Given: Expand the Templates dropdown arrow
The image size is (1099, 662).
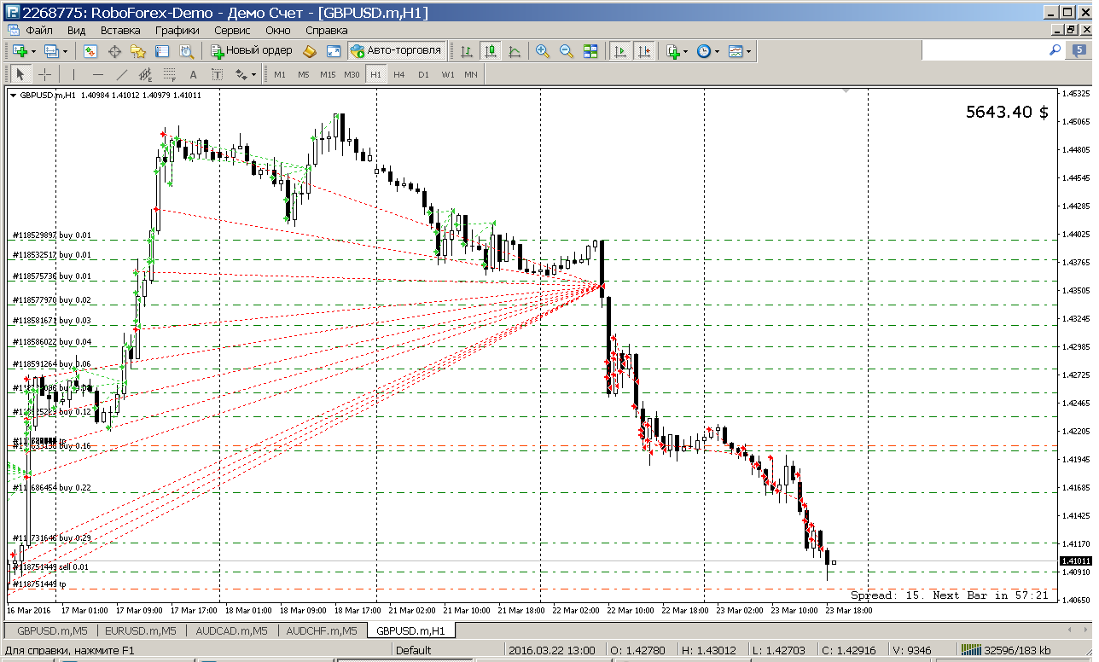Looking at the screenshot, I should pos(749,51).
